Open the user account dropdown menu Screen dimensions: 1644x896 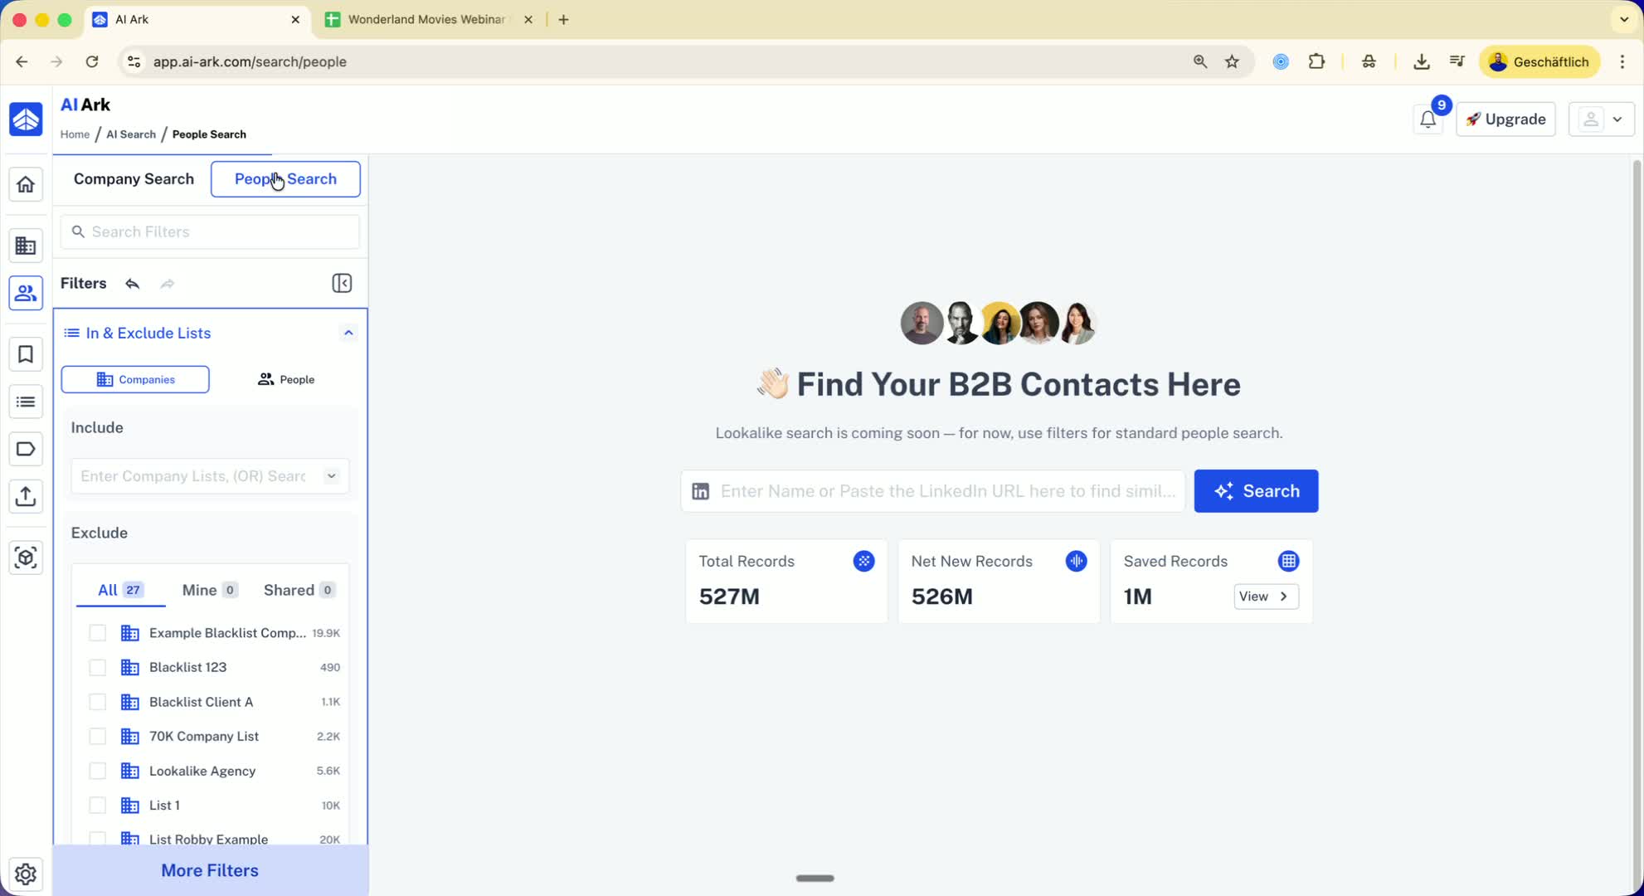(1601, 119)
